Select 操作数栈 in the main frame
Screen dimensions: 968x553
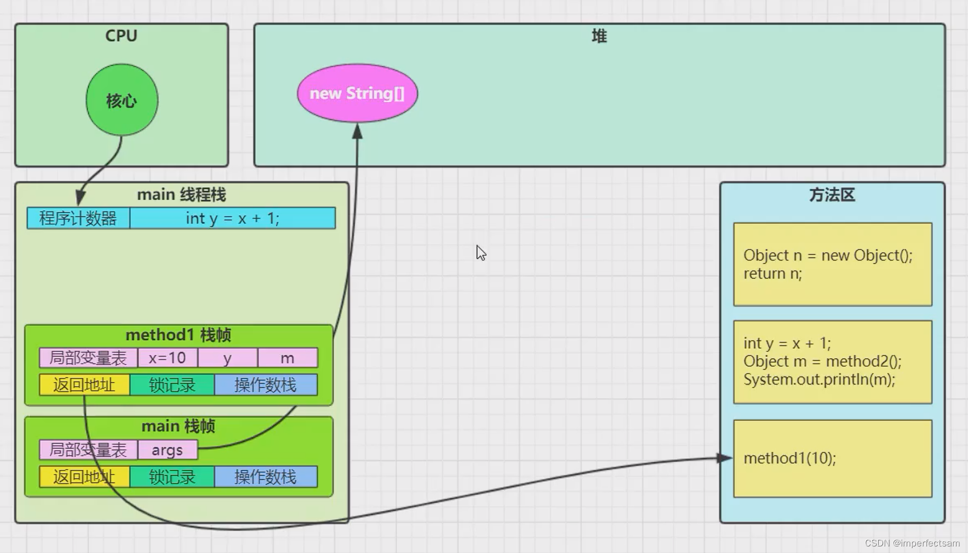click(266, 477)
